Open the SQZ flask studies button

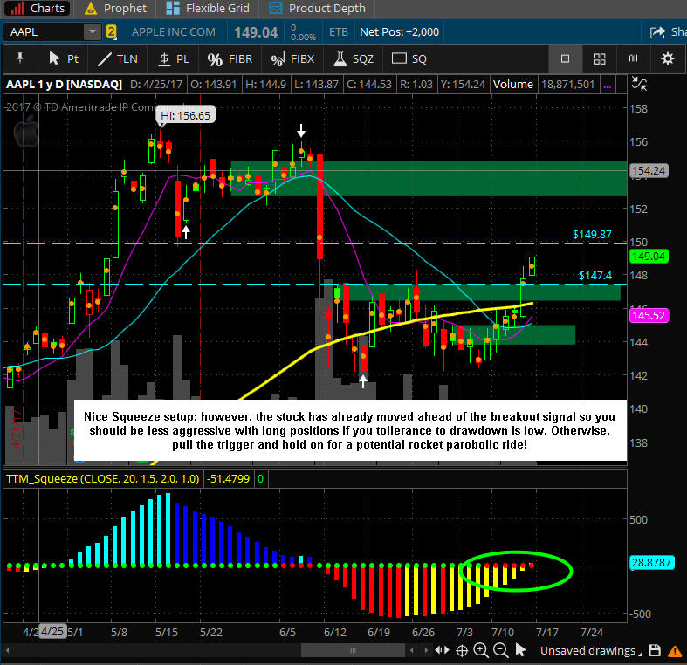tap(354, 58)
